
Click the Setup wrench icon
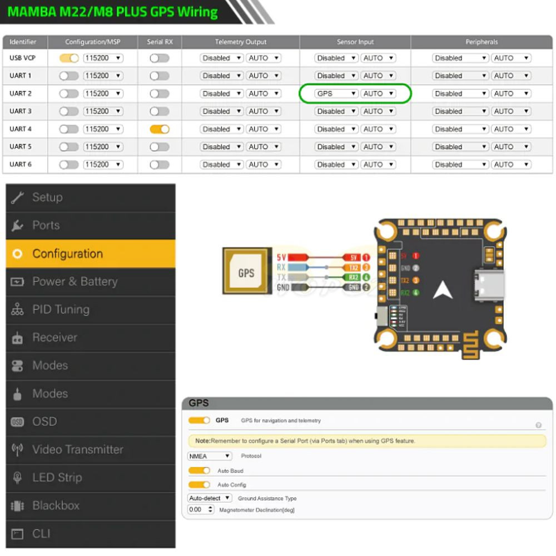point(17,197)
